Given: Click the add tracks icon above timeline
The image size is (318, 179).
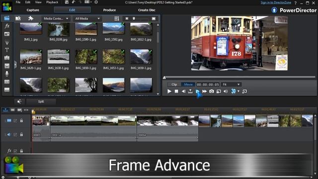Looking at the screenshot, I should 20,110.
